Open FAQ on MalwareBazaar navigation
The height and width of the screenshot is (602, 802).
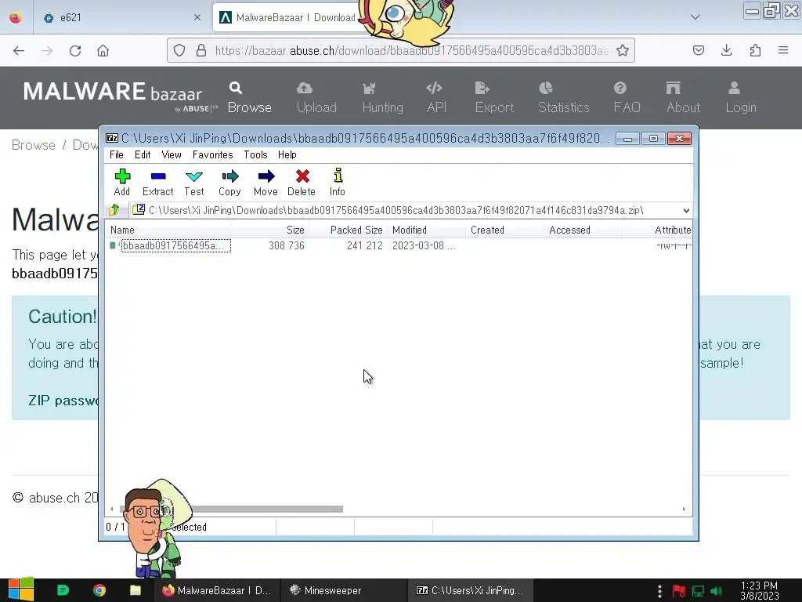627,98
